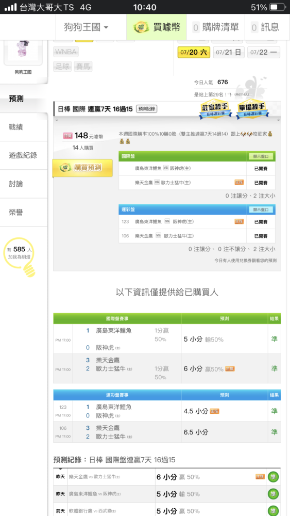
Task: Click the coin icon on 購買預測 button
Action: click(66, 168)
